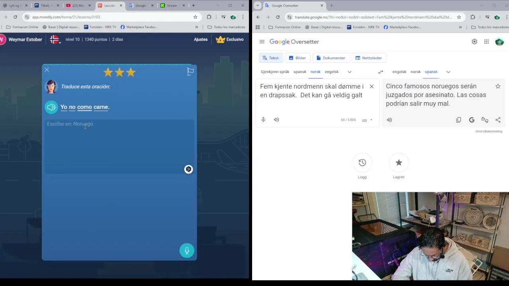The image size is (509, 286).
Task: Play audio of 'Yo no como carne'
Action: tap(51, 107)
